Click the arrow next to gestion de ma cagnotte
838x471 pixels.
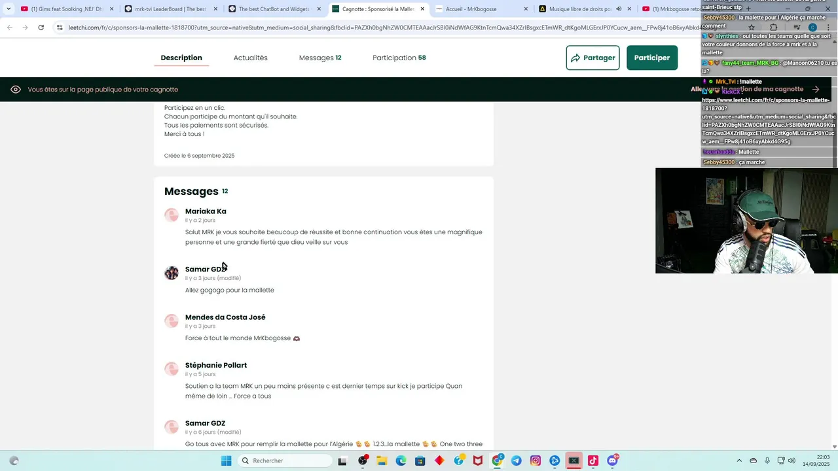pyautogui.click(x=816, y=90)
